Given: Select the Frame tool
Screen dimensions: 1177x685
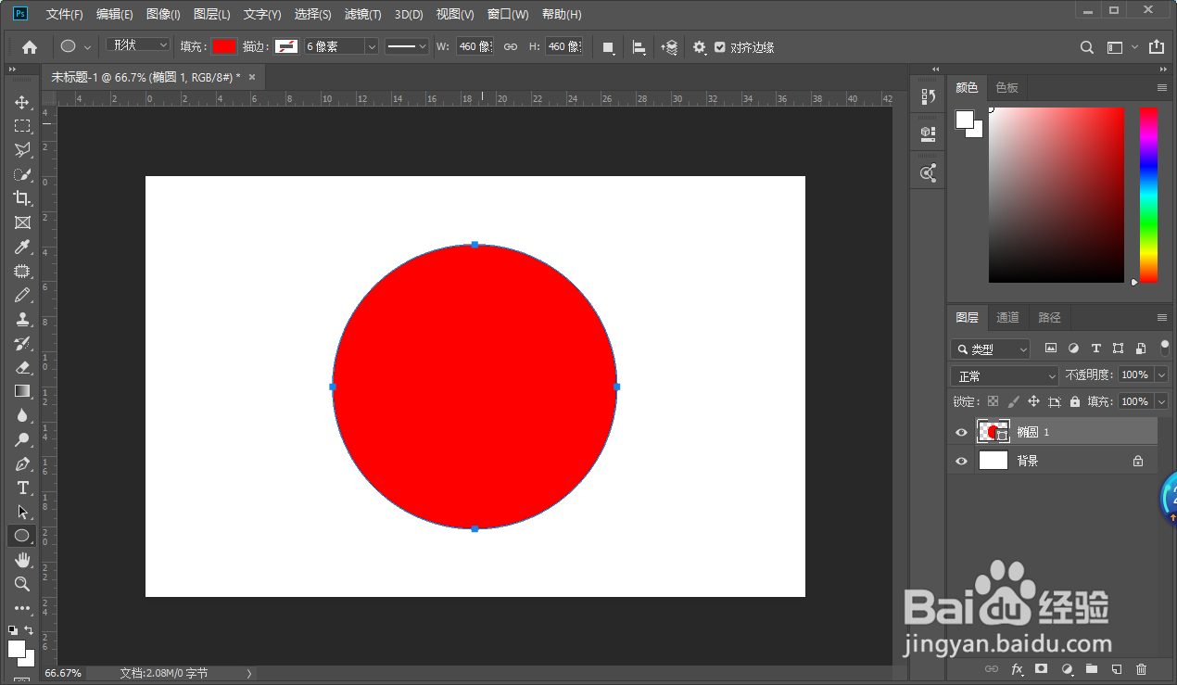Looking at the screenshot, I should (x=22, y=222).
